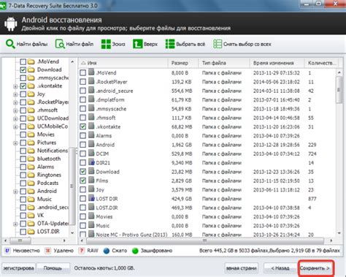Uncheck the Download list checkbox
346x277 pixels.
pos(82,172)
